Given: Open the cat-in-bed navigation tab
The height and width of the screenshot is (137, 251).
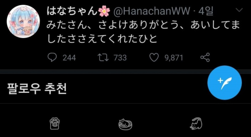Looking at the screenshot, I should coord(125,124).
